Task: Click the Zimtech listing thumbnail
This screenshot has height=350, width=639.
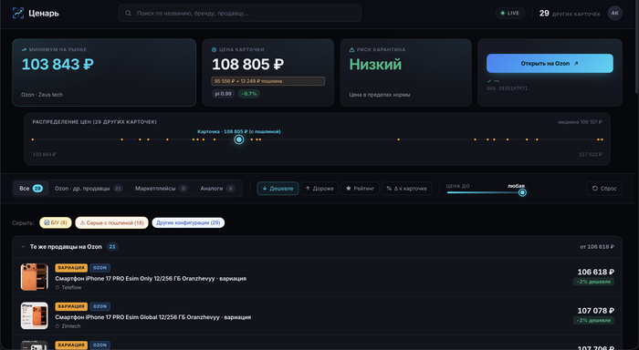Action: click(x=35, y=315)
